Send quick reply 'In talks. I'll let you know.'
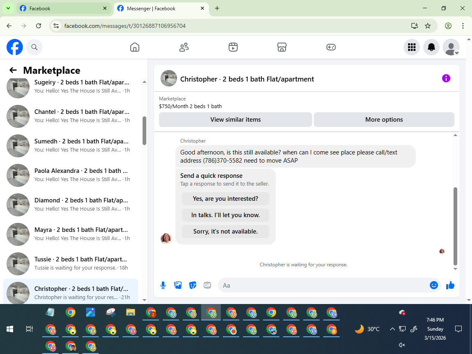The image size is (472, 354). (x=225, y=215)
